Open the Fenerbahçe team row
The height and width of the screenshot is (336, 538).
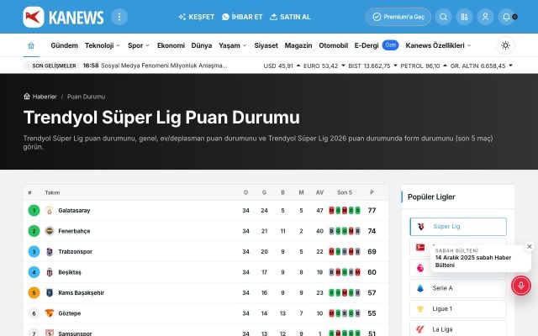(x=206, y=231)
